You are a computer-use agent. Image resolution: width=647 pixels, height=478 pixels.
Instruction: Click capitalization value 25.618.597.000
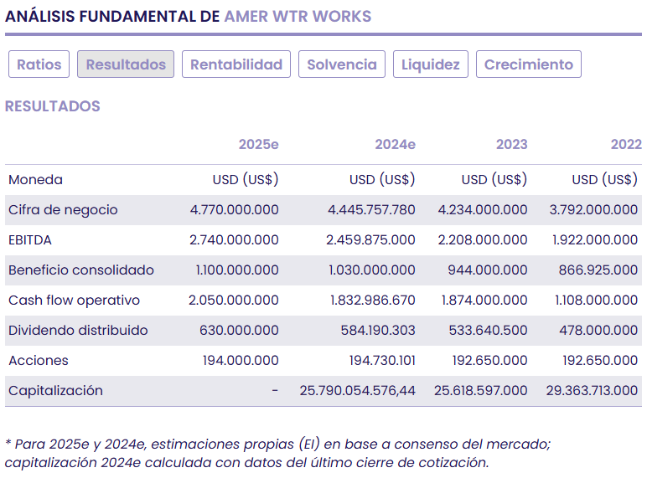[x=481, y=390]
